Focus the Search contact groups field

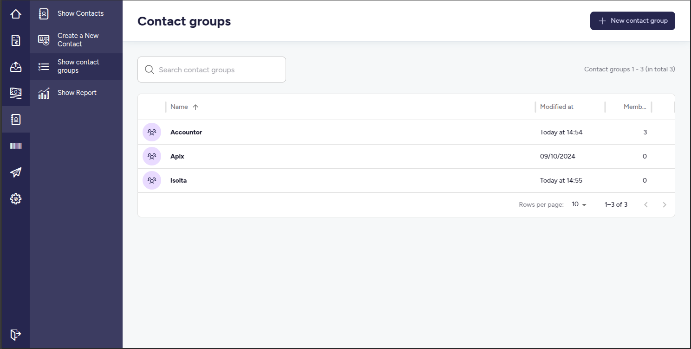[x=212, y=70]
